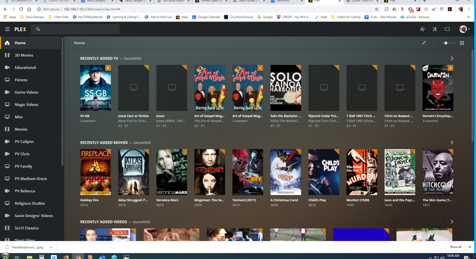Open Atlas Shrugged movie poster

coord(134,172)
